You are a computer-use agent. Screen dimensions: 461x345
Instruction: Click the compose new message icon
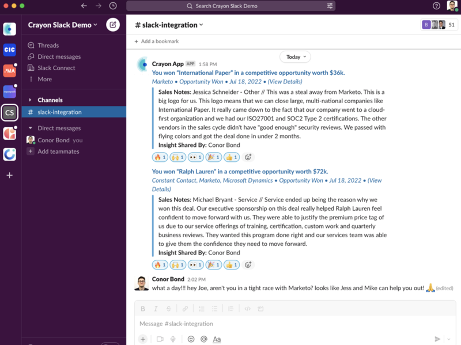point(113,25)
